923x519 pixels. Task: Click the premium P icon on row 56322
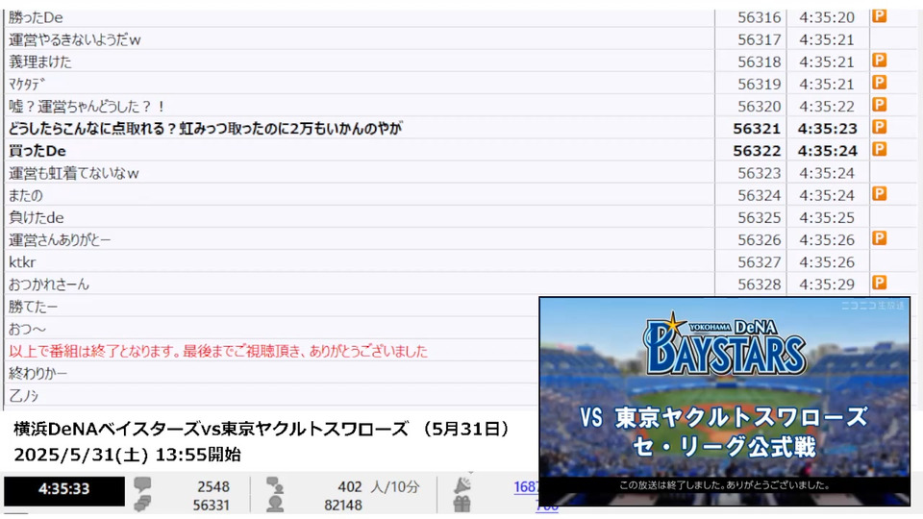[880, 150]
